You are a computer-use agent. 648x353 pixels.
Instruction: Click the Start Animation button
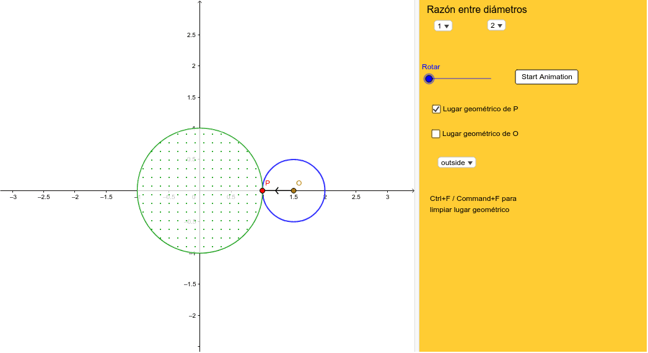(x=546, y=77)
